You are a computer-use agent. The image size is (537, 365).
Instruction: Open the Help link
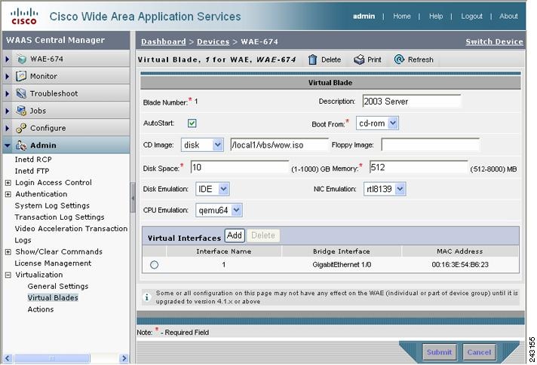point(436,16)
